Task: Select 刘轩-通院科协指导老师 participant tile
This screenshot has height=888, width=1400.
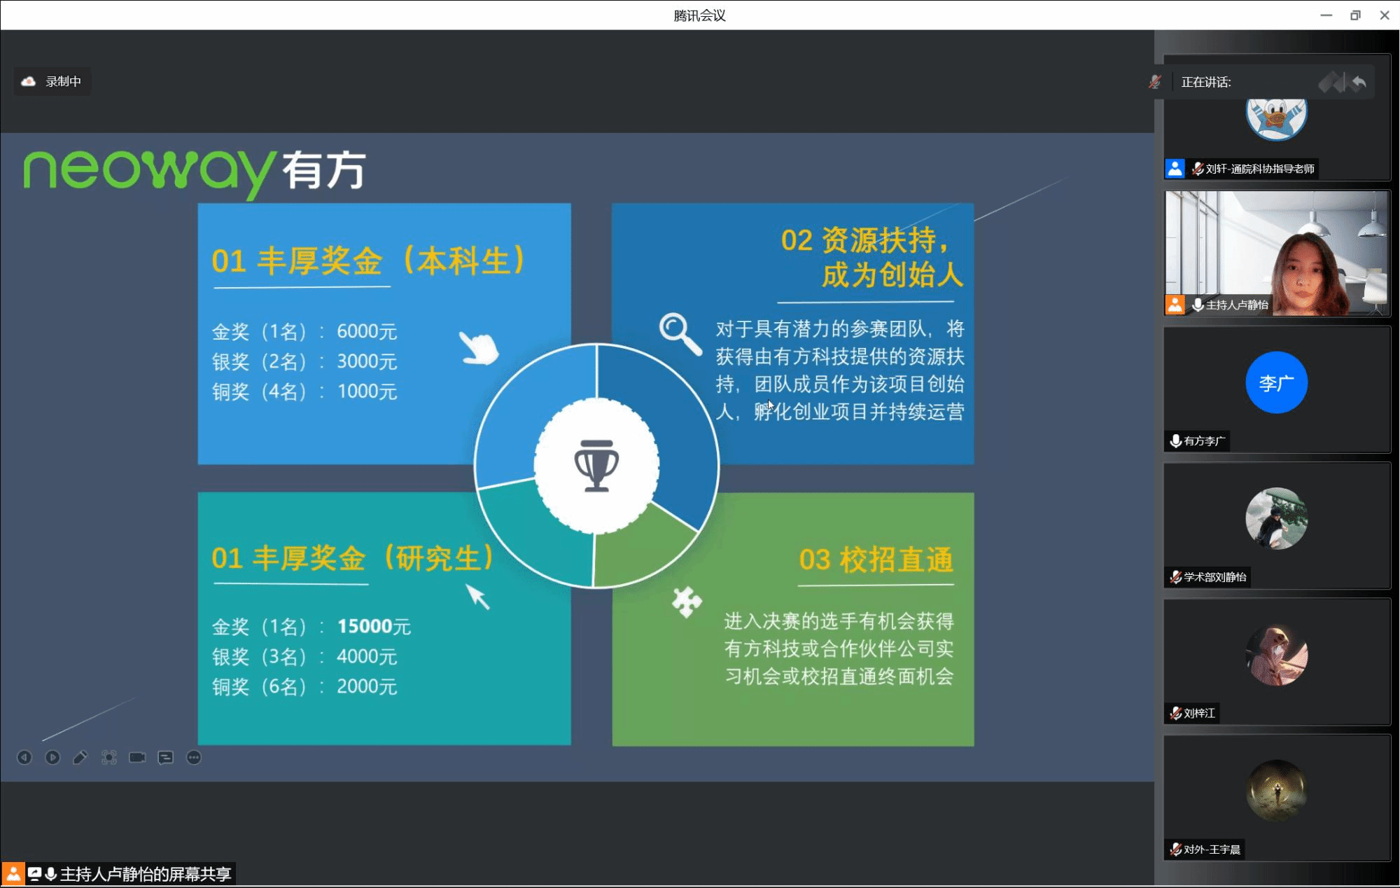Action: click(x=1277, y=133)
